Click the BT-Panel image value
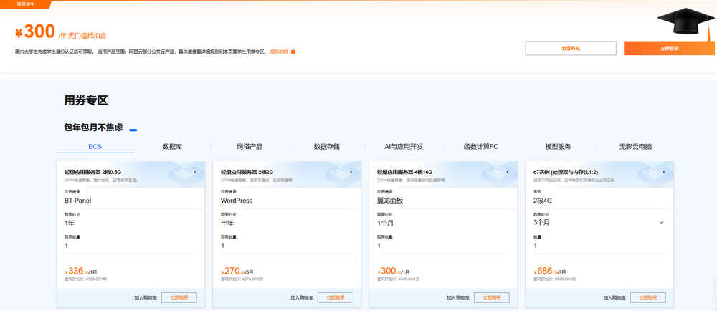Image resolution: width=717 pixels, height=311 pixels. pyautogui.click(x=78, y=201)
